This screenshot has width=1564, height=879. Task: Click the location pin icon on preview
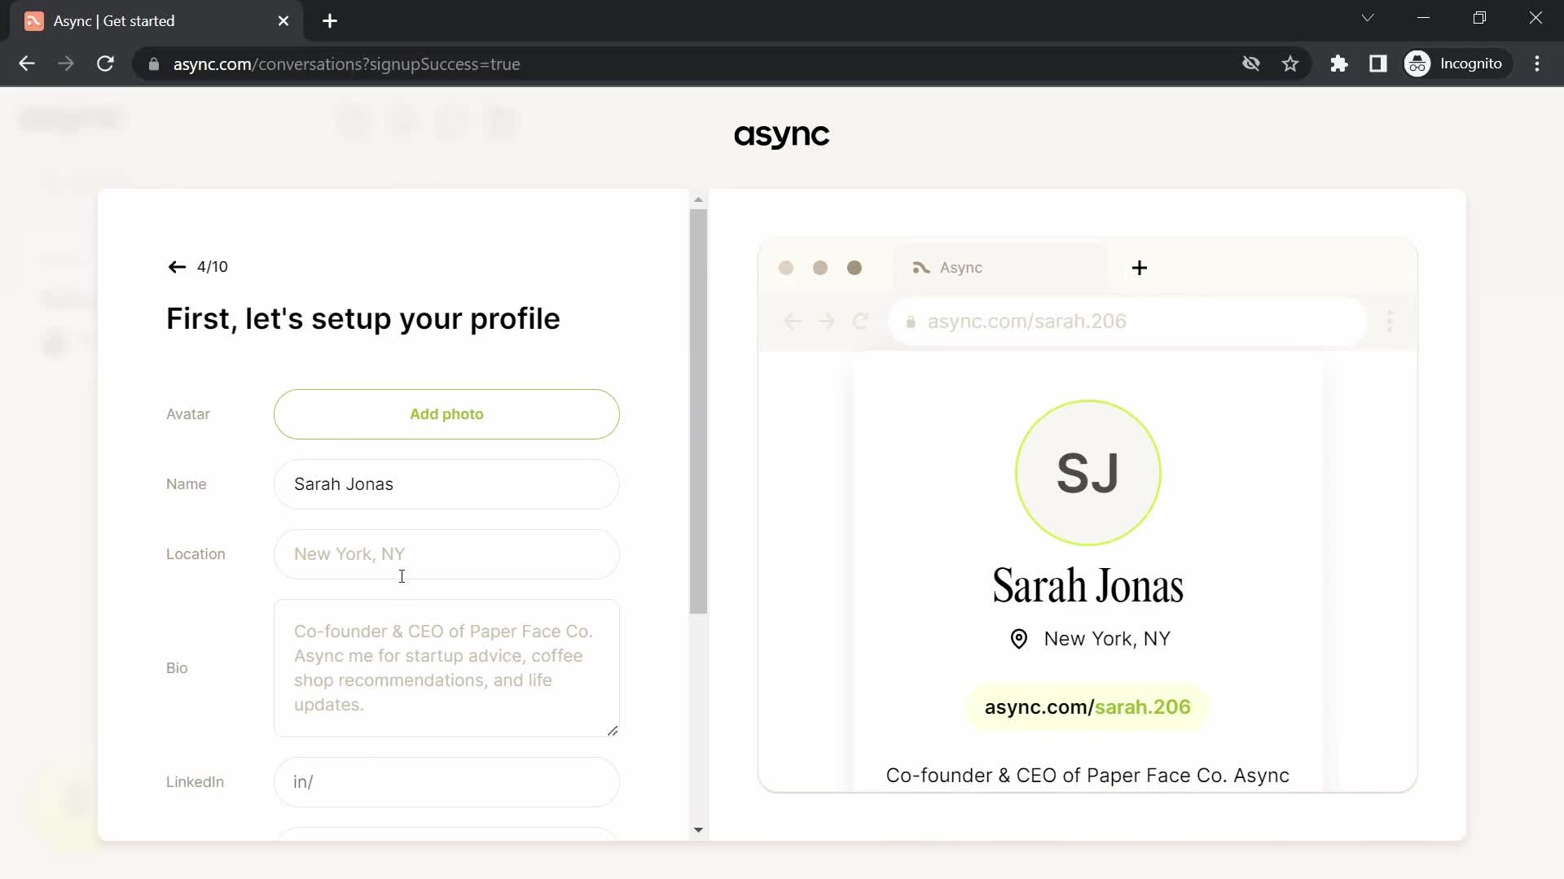click(x=1018, y=637)
